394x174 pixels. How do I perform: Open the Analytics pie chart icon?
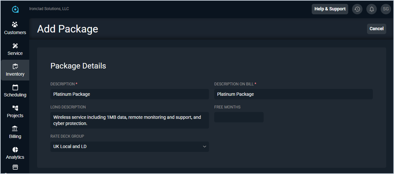(15, 149)
